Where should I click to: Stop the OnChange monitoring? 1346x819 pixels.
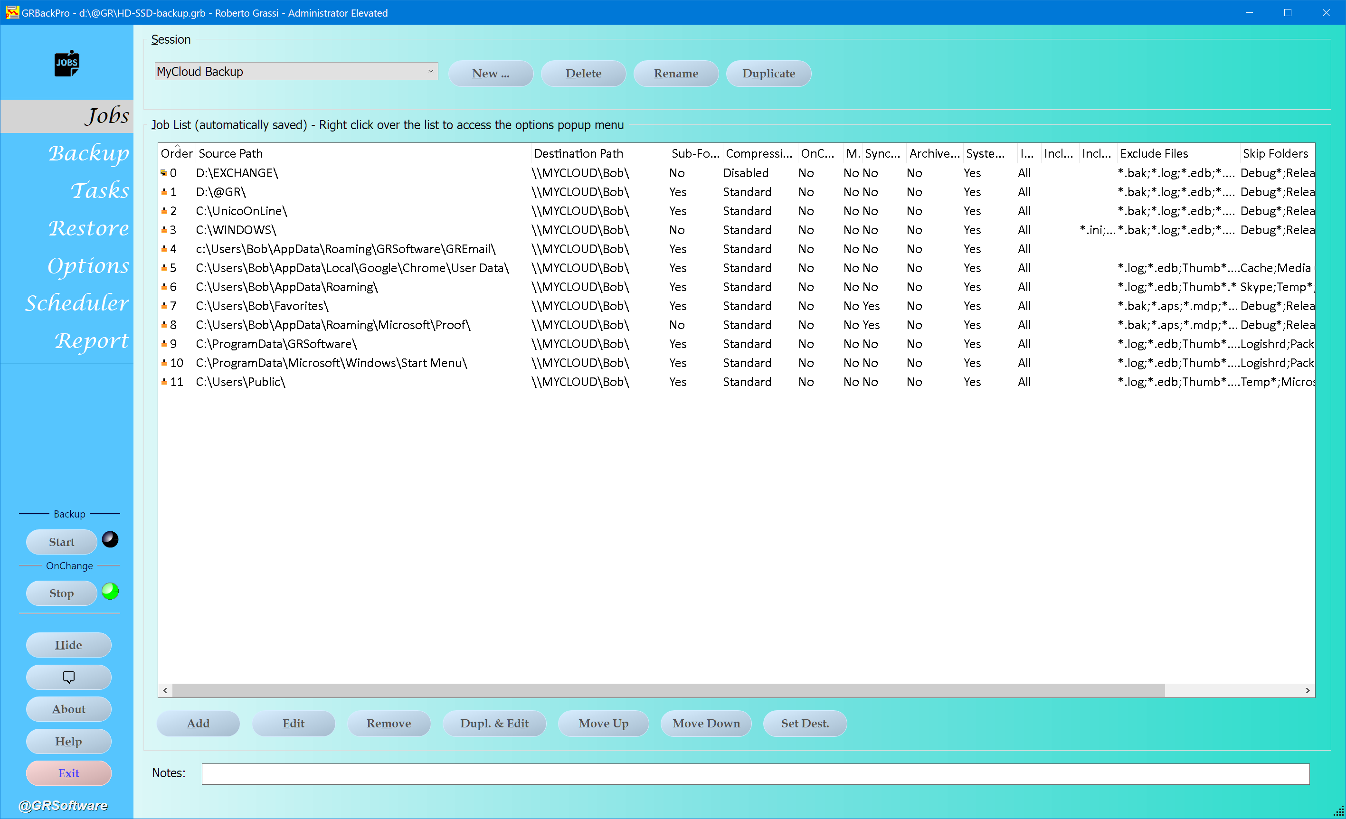click(61, 593)
